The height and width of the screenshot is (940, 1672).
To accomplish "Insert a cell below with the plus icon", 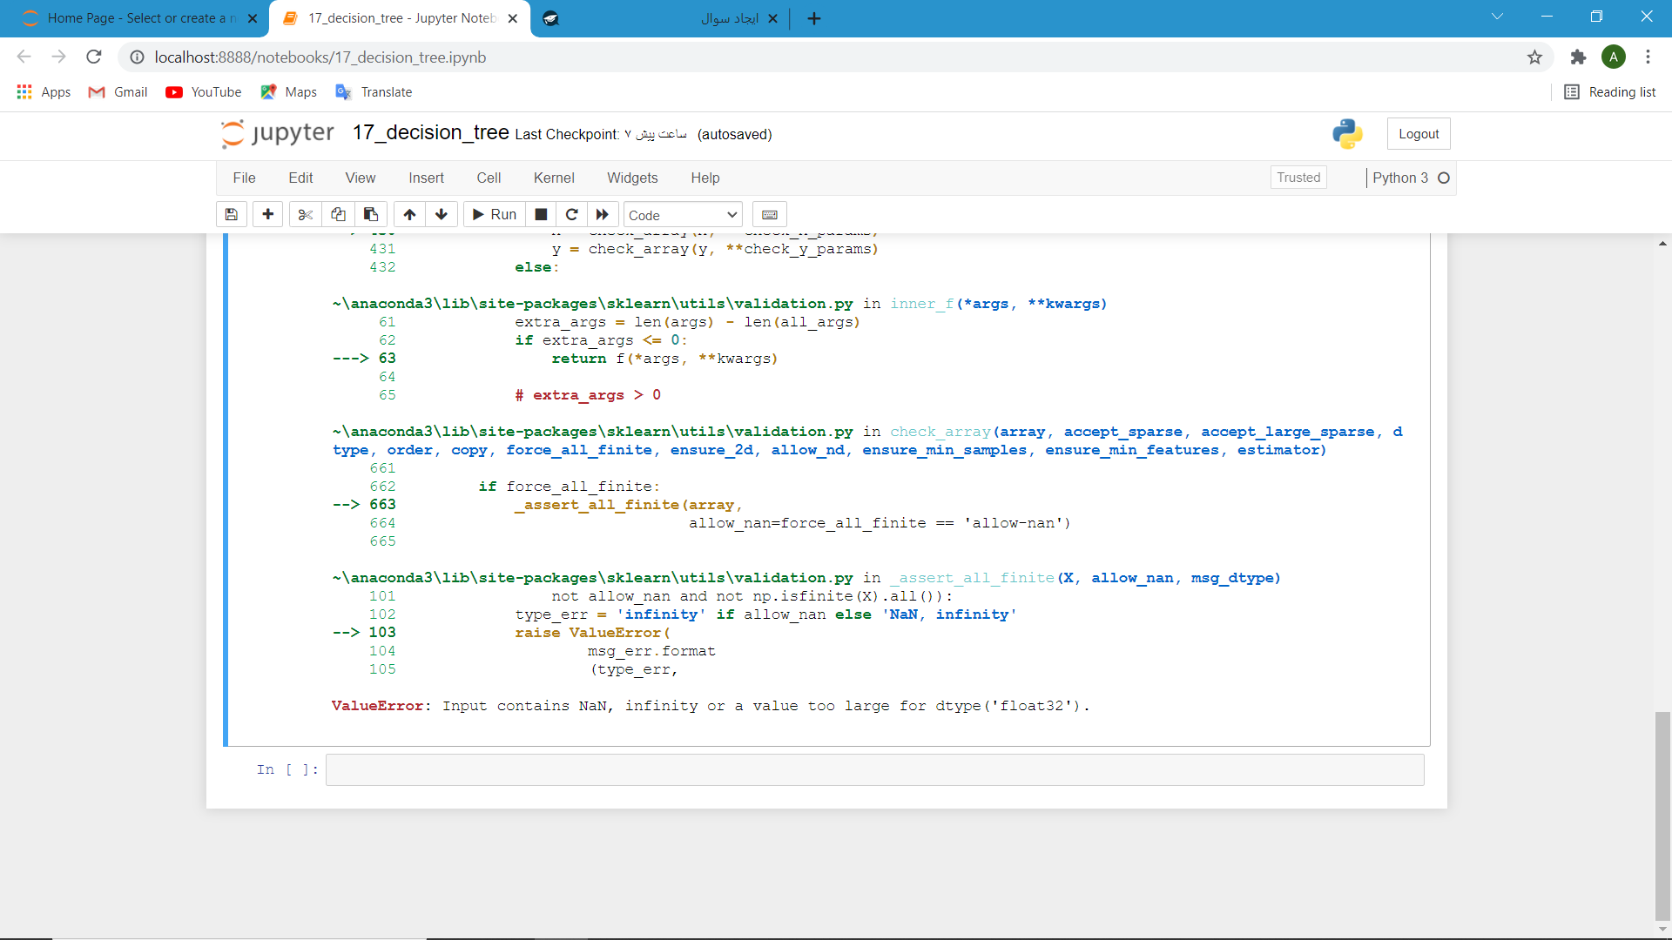I will (267, 215).
